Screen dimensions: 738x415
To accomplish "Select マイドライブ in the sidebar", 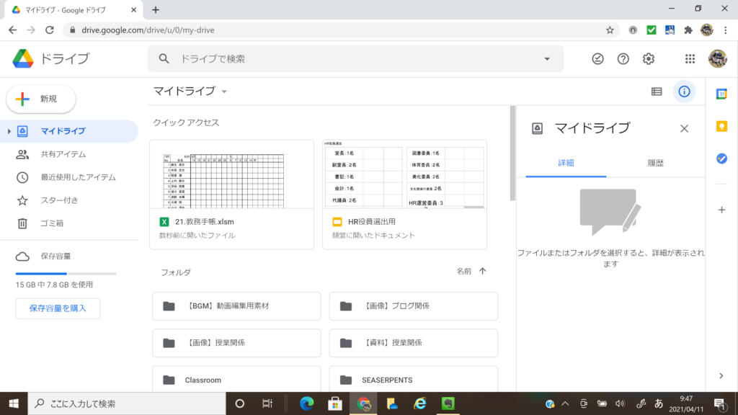I will tap(69, 131).
